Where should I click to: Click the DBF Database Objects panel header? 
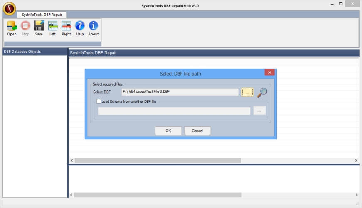35,52
